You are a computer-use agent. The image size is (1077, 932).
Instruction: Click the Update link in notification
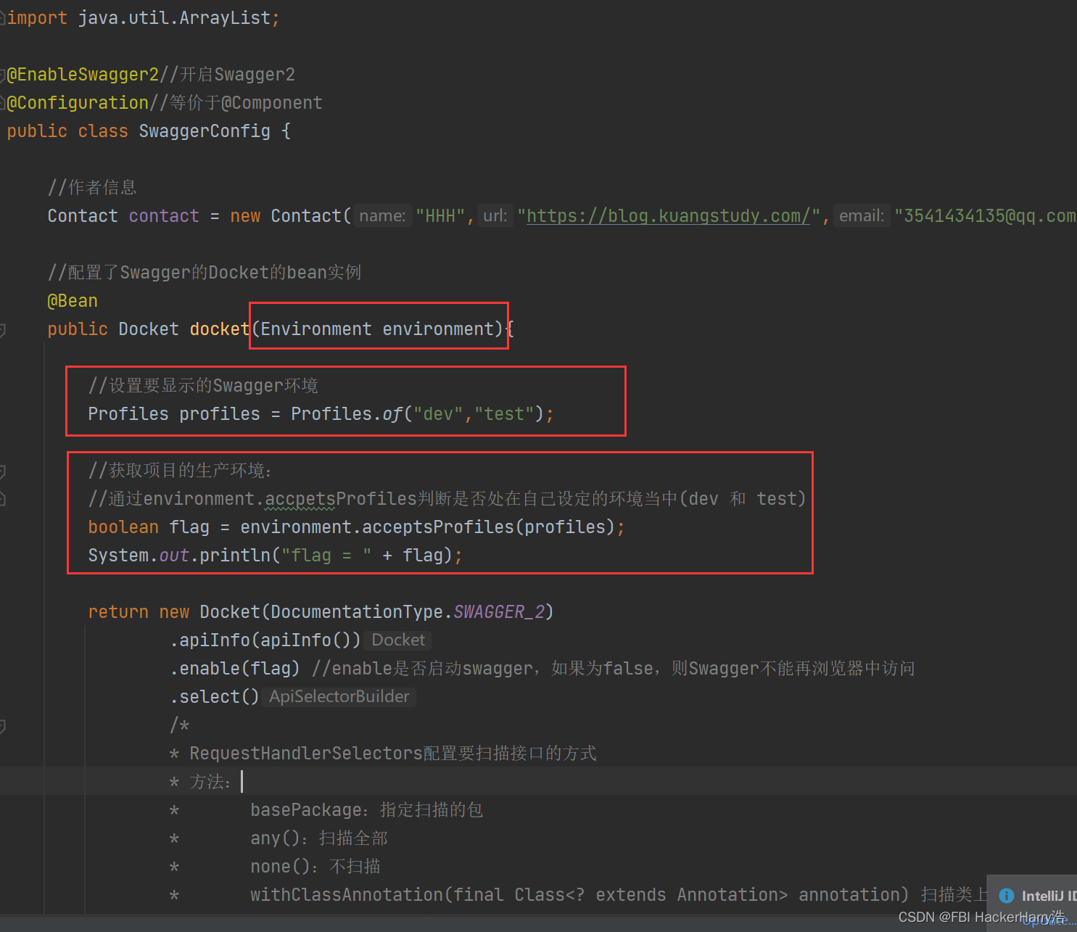coord(1048,921)
